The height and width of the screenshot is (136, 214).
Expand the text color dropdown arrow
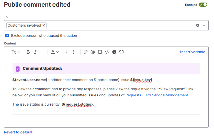[x=58, y=52]
